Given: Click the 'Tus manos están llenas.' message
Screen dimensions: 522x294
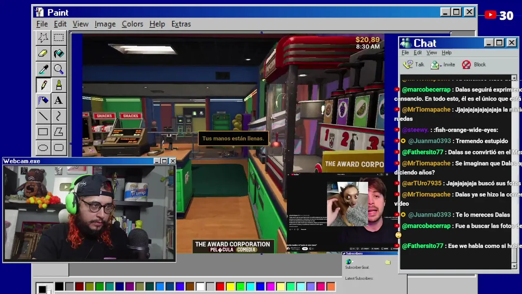Looking at the screenshot, I should [x=233, y=138].
